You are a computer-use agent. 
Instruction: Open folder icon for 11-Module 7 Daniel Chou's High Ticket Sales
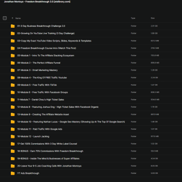pos(13,100)
